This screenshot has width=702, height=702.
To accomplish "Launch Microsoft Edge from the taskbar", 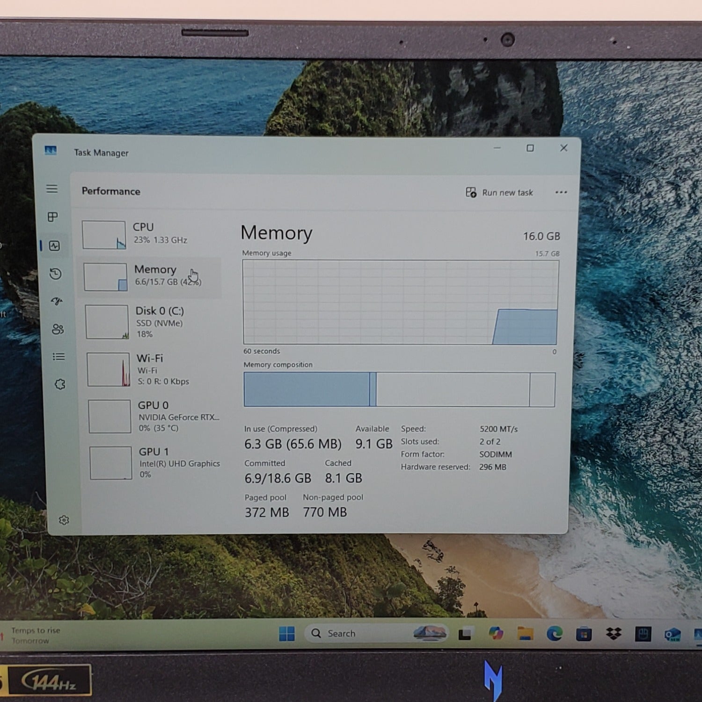I will tap(555, 634).
